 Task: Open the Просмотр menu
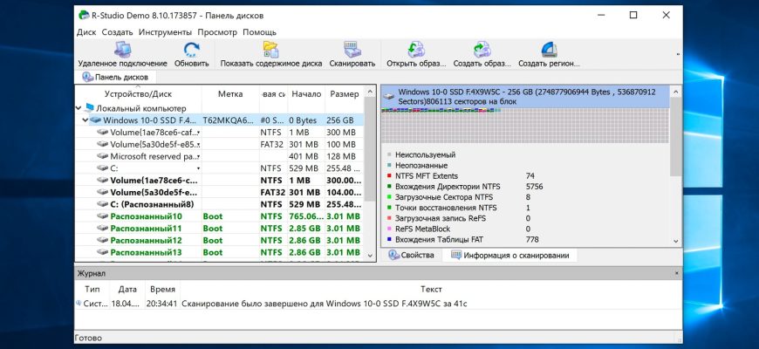[x=217, y=32]
